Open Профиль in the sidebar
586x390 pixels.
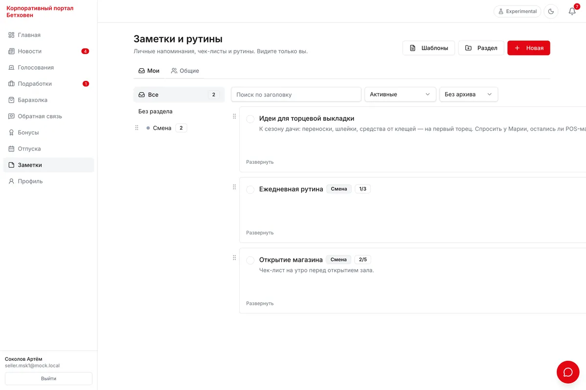point(48,181)
